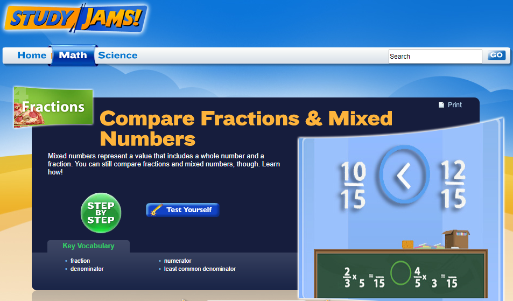Open the 'numerator' vocabulary term
Image resolution: width=513 pixels, height=301 pixels.
coord(178,261)
